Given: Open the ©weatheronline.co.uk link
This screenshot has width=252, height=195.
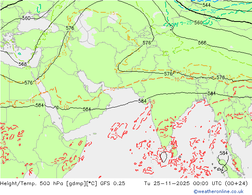Looking at the screenshot, I should pyautogui.click(x=219, y=191).
